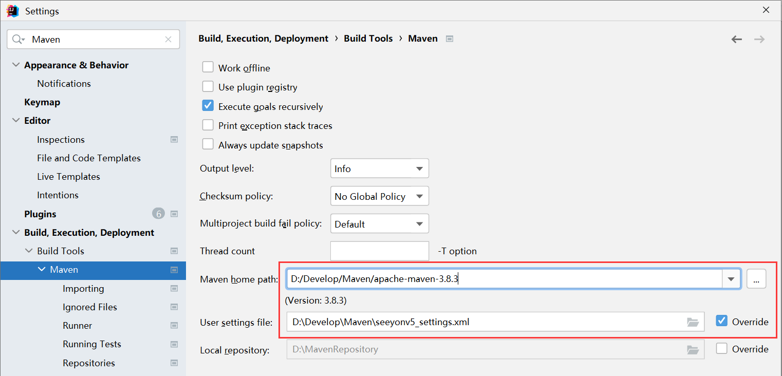The height and width of the screenshot is (376, 782).
Task: Click the icon beside Maven breadcrumb title
Action: click(x=450, y=39)
